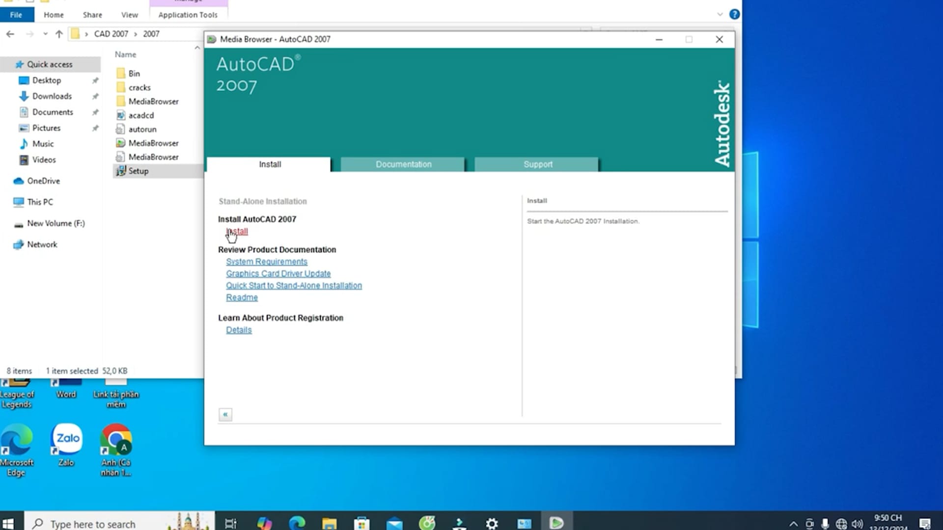
Task: Open File Explorer from the taskbar
Action: pyautogui.click(x=329, y=523)
